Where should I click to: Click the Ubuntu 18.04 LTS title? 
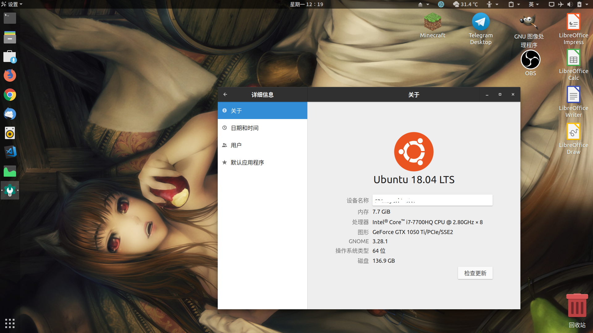414,179
